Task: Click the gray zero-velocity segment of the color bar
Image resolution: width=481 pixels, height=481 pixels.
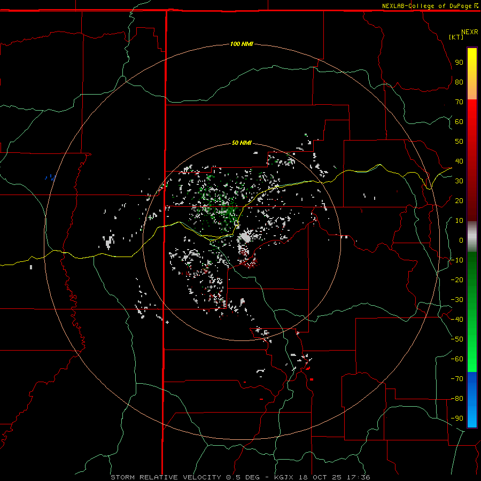Action: tap(472, 237)
